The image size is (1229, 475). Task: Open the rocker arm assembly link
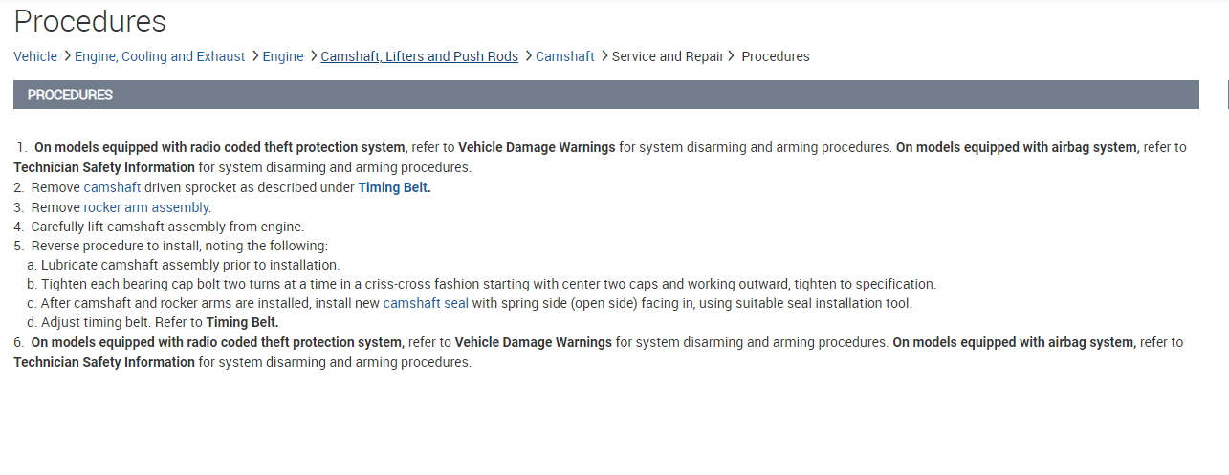tap(146, 206)
